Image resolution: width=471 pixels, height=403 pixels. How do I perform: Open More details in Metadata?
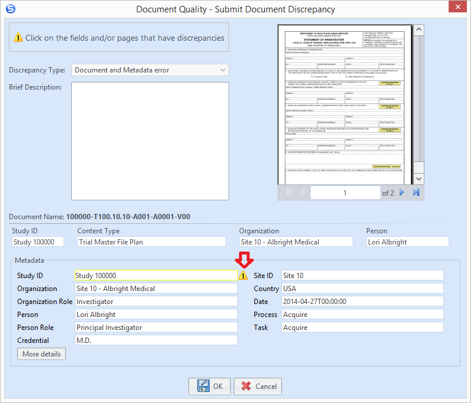[x=41, y=354]
